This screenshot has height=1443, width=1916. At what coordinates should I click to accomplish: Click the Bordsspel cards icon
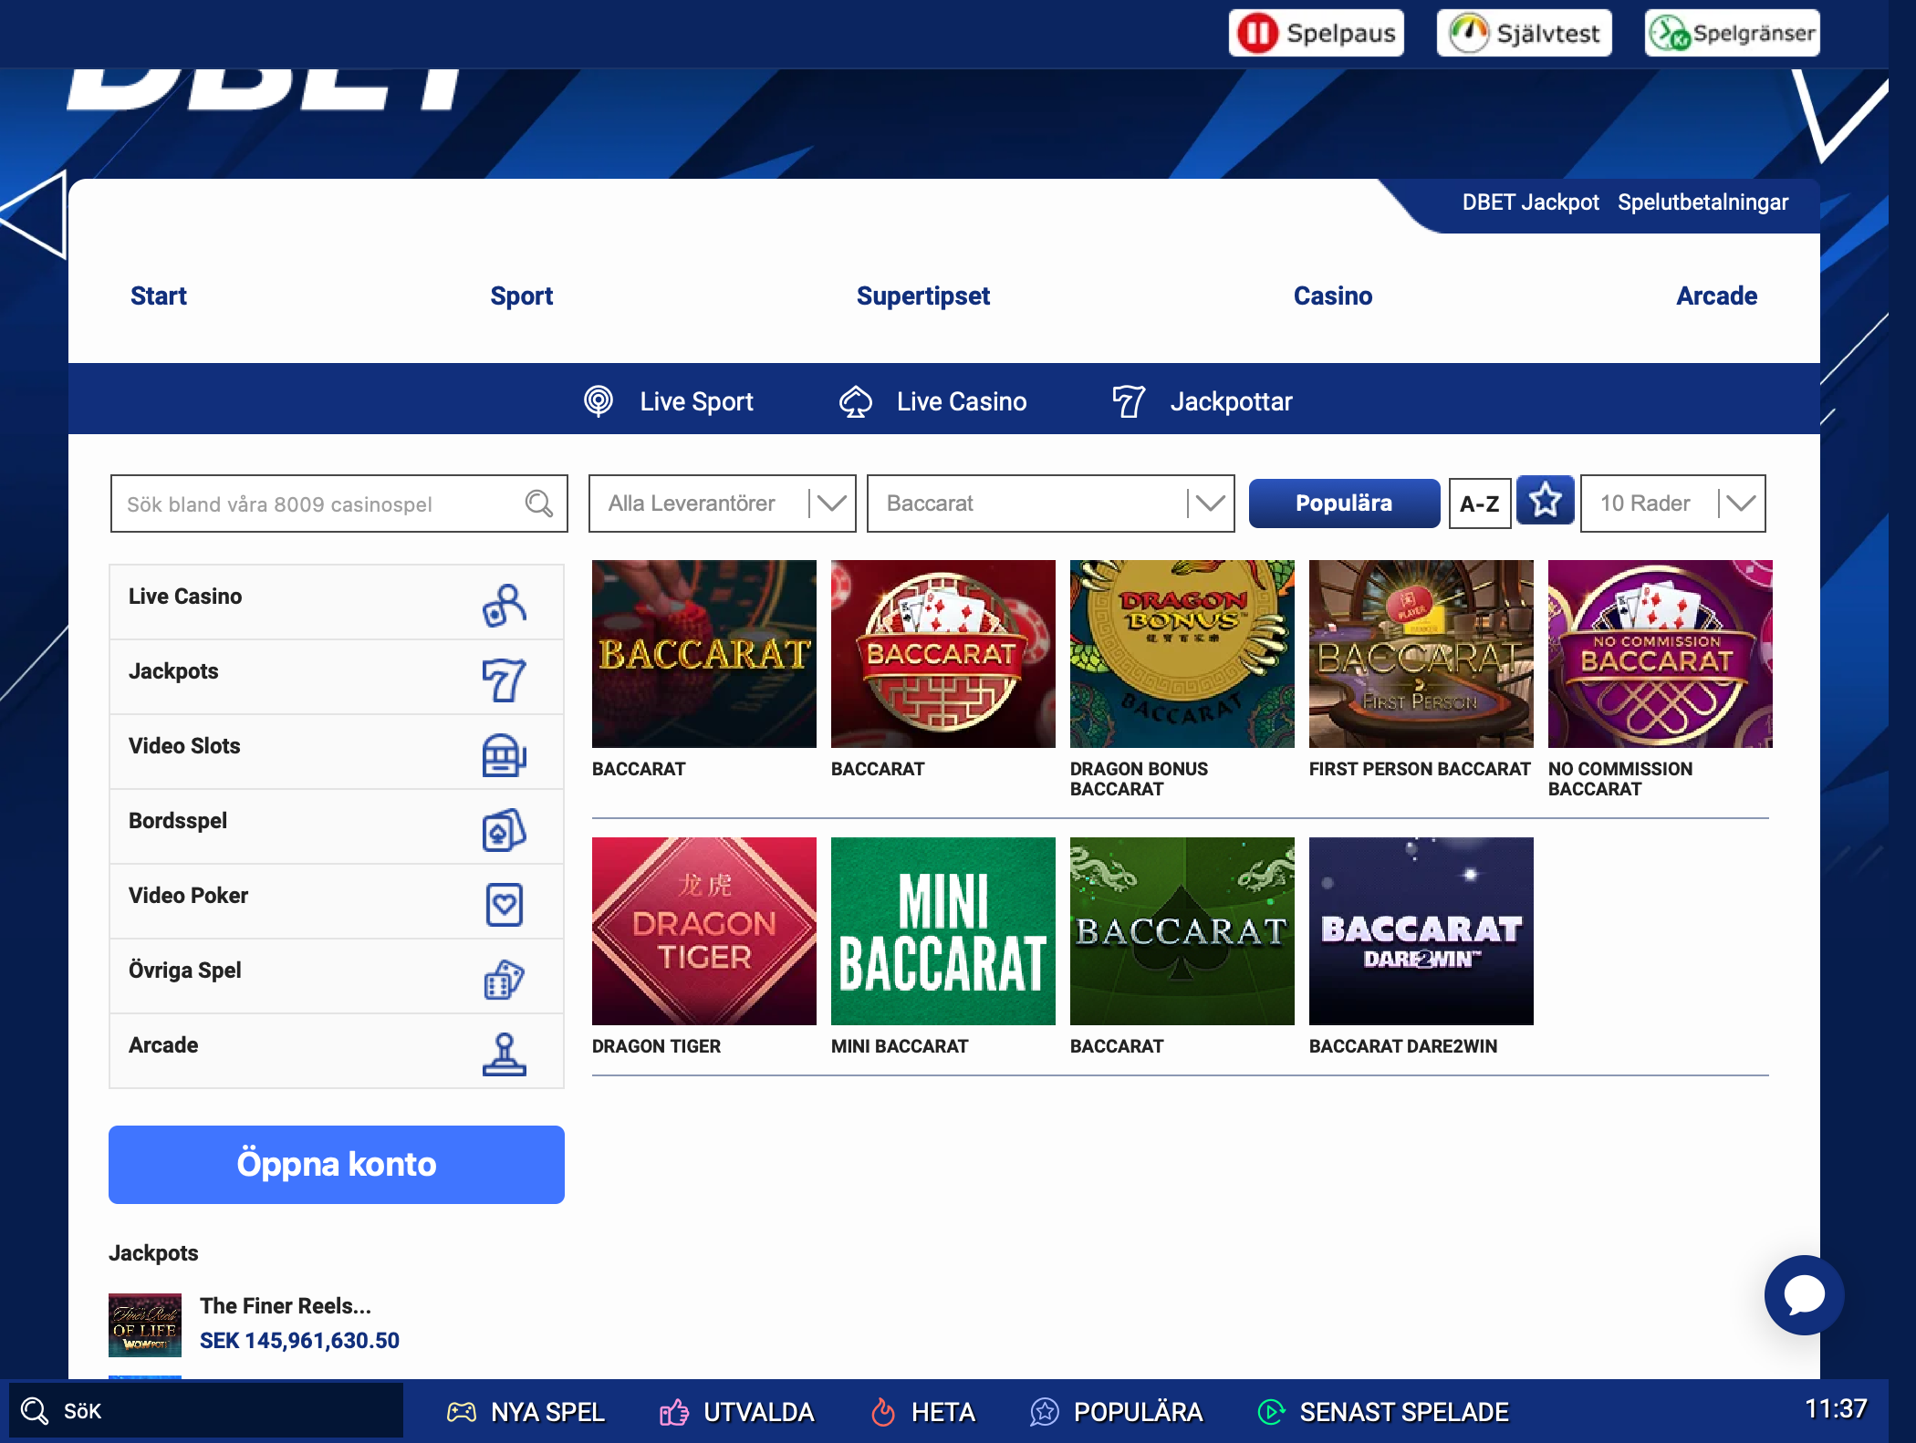pos(505,829)
